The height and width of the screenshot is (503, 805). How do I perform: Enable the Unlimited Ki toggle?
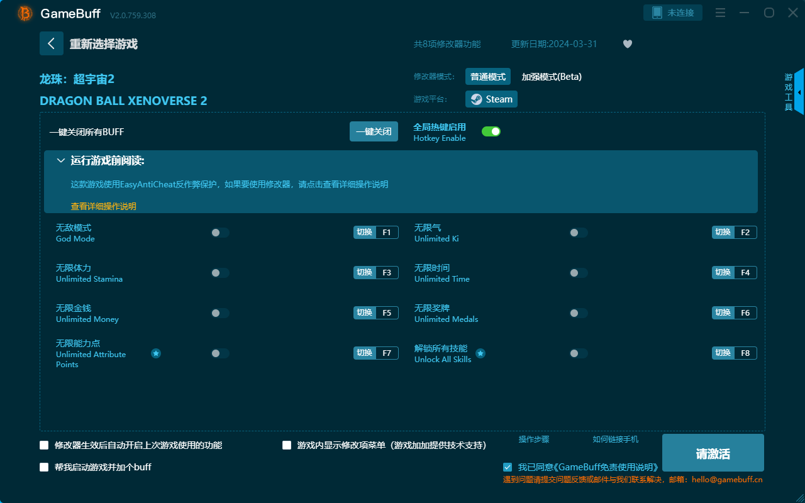579,233
